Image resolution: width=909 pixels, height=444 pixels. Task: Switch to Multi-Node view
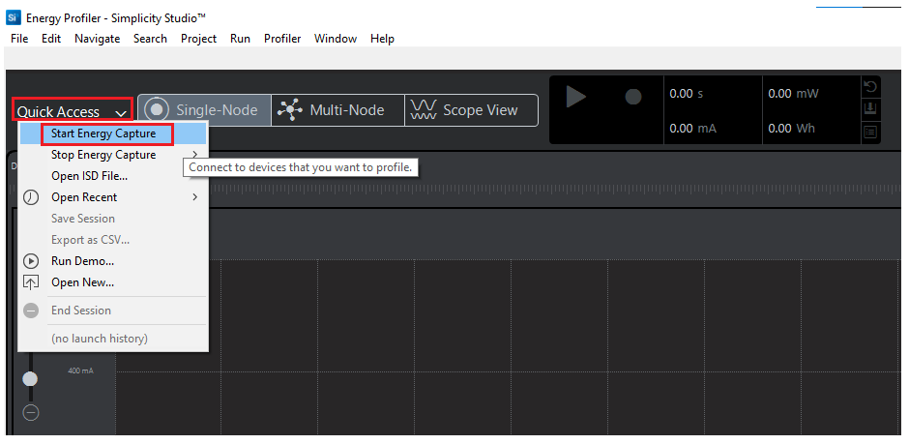pos(332,110)
